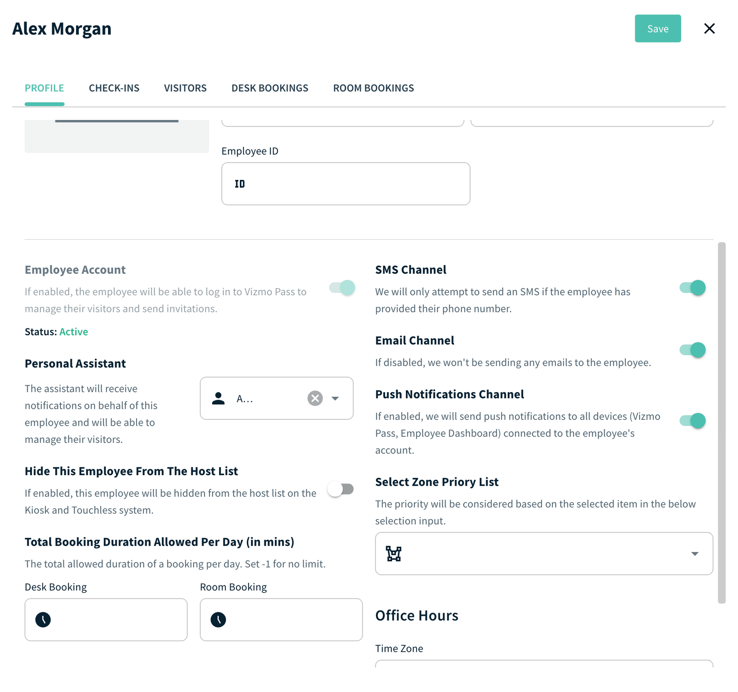Open the Check-Ins tab
Image resolution: width=738 pixels, height=692 pixels.
tap(114, 88)
